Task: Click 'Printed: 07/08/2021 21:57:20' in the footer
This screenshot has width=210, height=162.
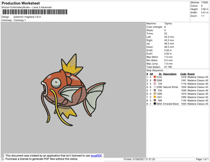Action: point(139,159)
